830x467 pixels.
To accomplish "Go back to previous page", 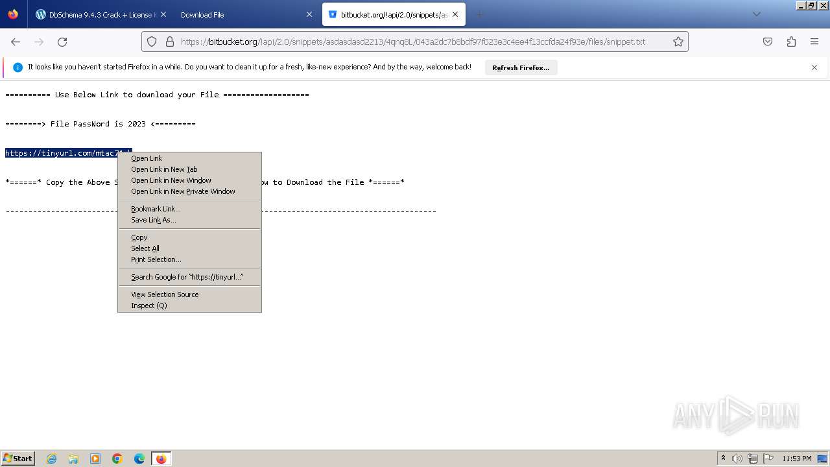I will coord(16,42).
